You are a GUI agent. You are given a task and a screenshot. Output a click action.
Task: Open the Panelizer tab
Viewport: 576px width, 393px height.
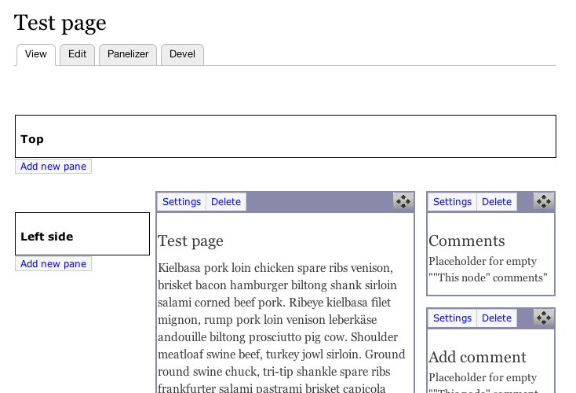(x=128, y=54)
